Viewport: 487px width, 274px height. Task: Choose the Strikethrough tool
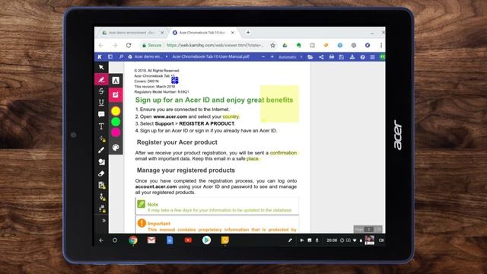tap(101, 91)
